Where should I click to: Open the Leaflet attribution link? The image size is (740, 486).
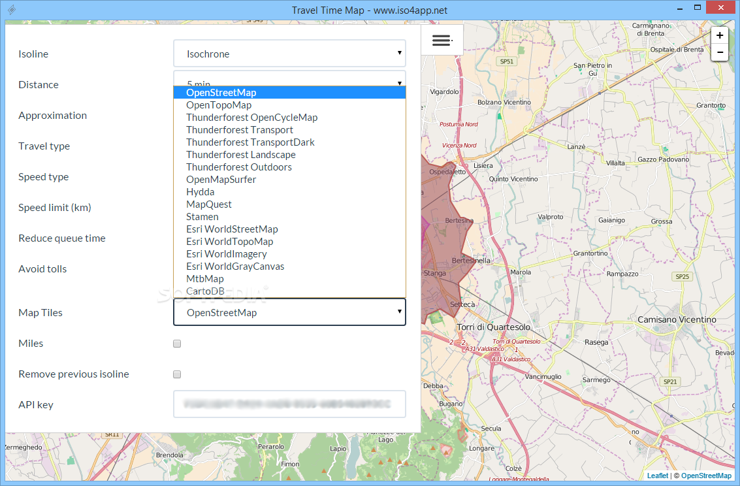(x=658, y=476)
